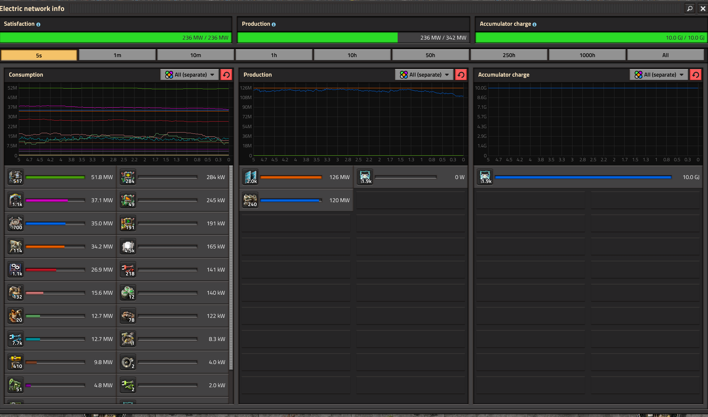Click the lamp icon showing 4.5k
Image resolution: width=708 pixels, height=417 pixels.
click(x=128, y=246)
